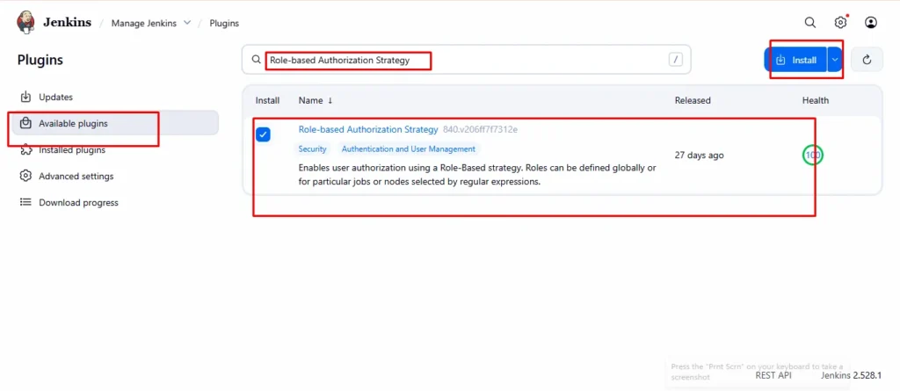Click the Security category tag
The width and height of the screenshot is (900, 391).
[312, 149]
